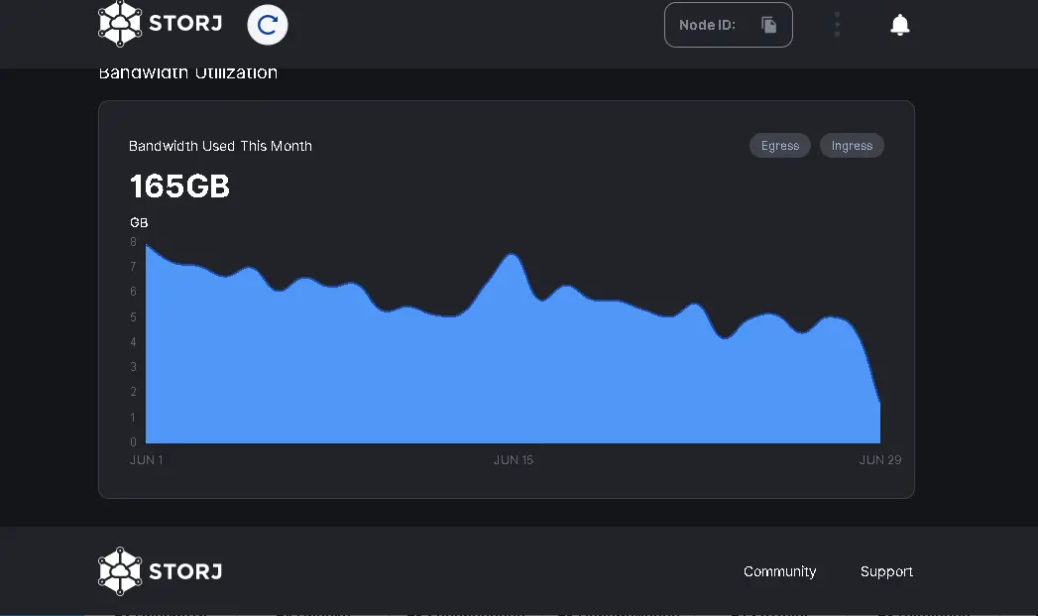Click the JUN 15 axis marker
The height and width of the screenshot is (616, 1038).
[513, 459]
